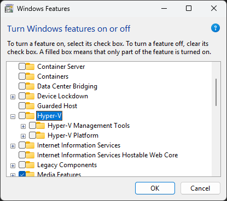Click the Legacy Components folder icon
227x201 pixels.
[x=30, y=165]
